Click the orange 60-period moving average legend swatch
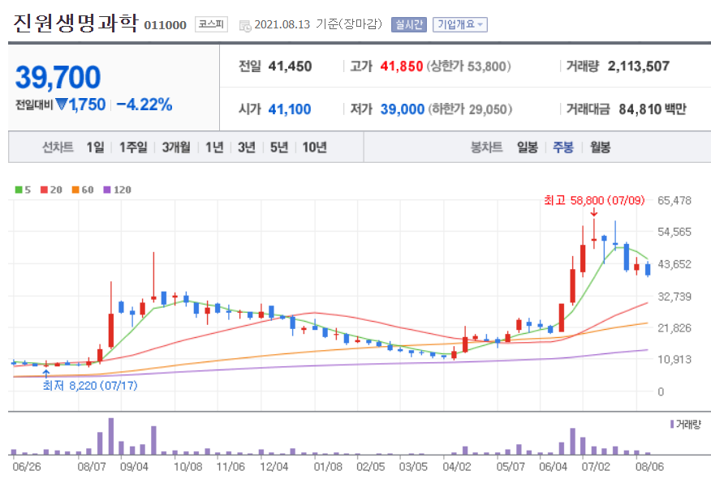This screenshot has width=711, height=483. [75, 190]
